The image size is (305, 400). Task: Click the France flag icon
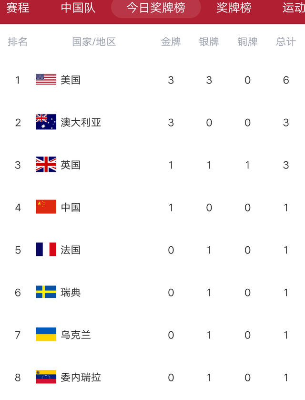(46, 249)
